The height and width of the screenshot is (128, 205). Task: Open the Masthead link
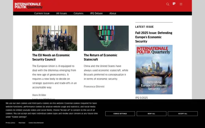tap(22, 123)
